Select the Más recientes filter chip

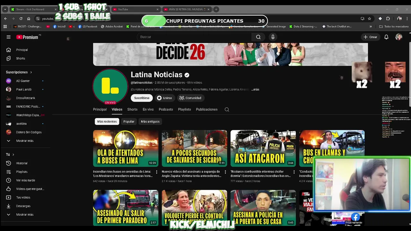point(107,121)
